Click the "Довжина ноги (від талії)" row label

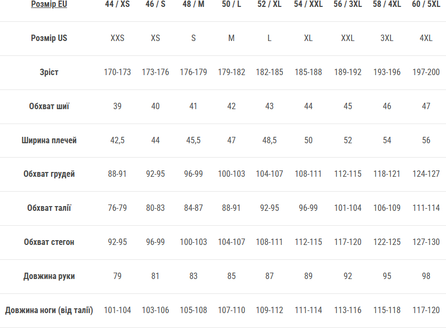(49, 310)
